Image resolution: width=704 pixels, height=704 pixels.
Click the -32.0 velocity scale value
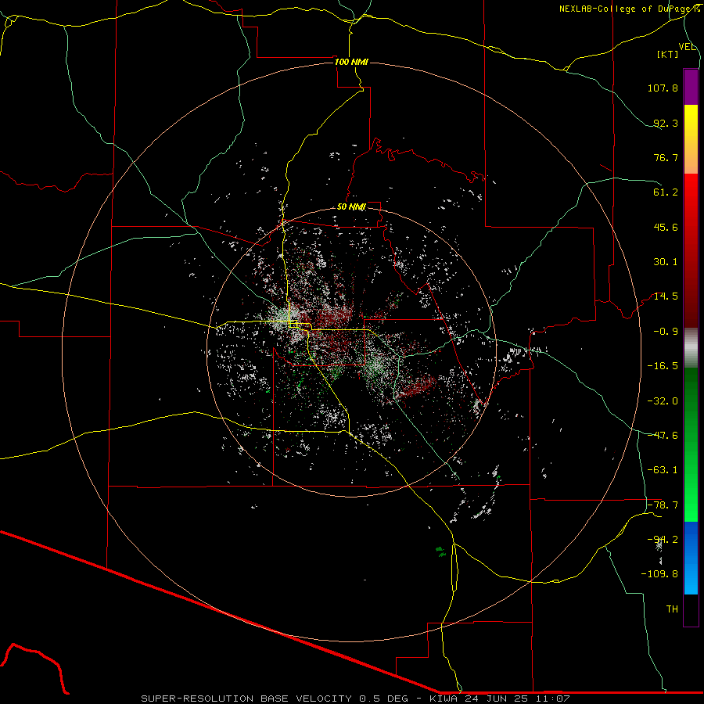[663, 401]
